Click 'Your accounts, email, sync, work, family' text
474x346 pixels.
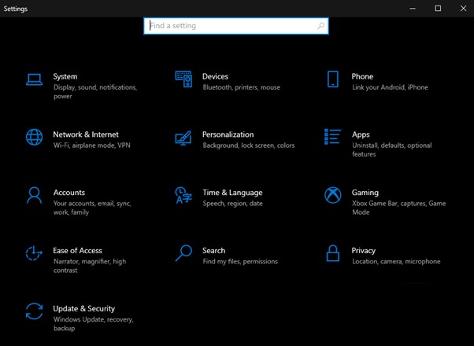click(x=92, y=208)
